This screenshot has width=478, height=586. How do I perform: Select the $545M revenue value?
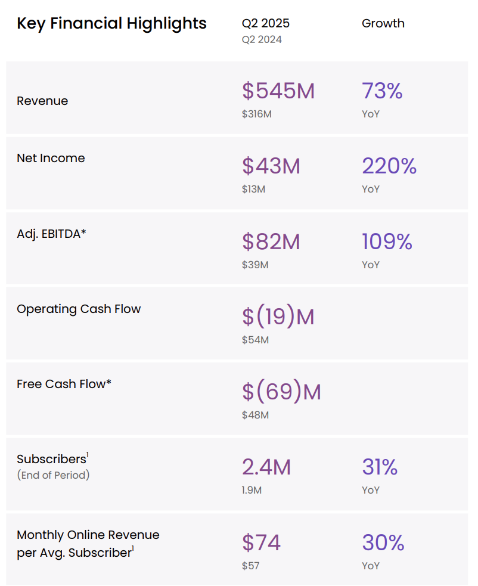(x=278, y=91)
